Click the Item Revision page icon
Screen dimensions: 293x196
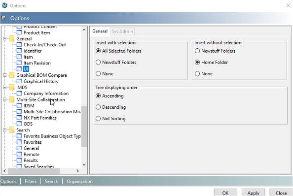[19, 63]
